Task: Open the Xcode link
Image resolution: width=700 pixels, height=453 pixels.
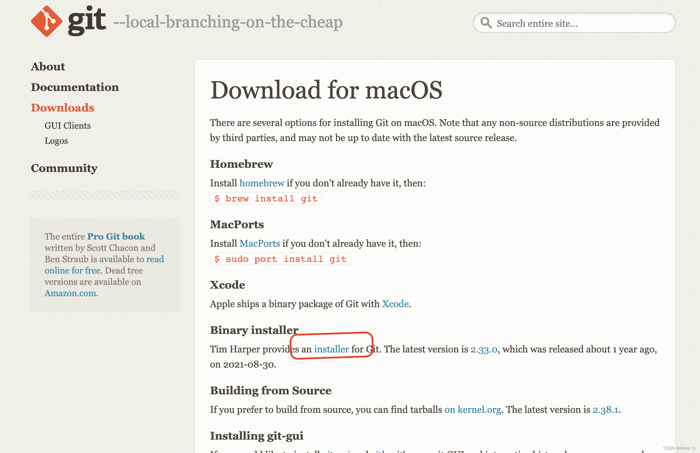Action: pyautogui.click(x=395, y=304)
